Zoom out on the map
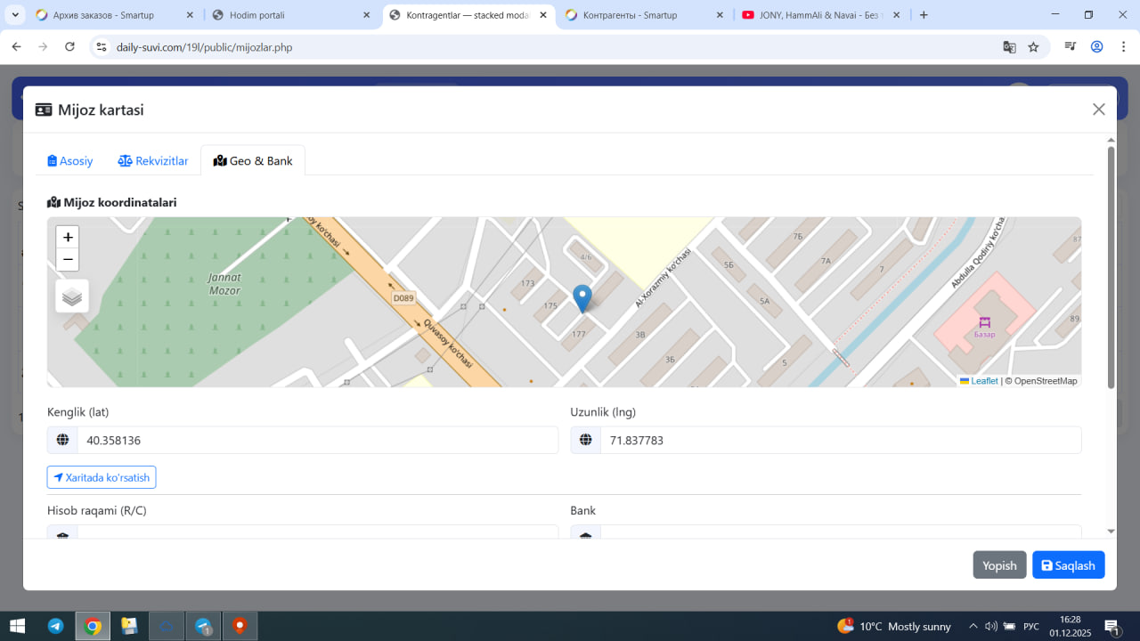This screenshot has width=1140, height=641. point(68,260)
